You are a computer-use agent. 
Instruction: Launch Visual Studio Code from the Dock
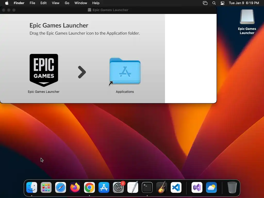[x=176, y=187]
